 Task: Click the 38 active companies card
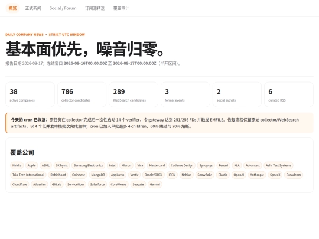[x=30, y=94]
